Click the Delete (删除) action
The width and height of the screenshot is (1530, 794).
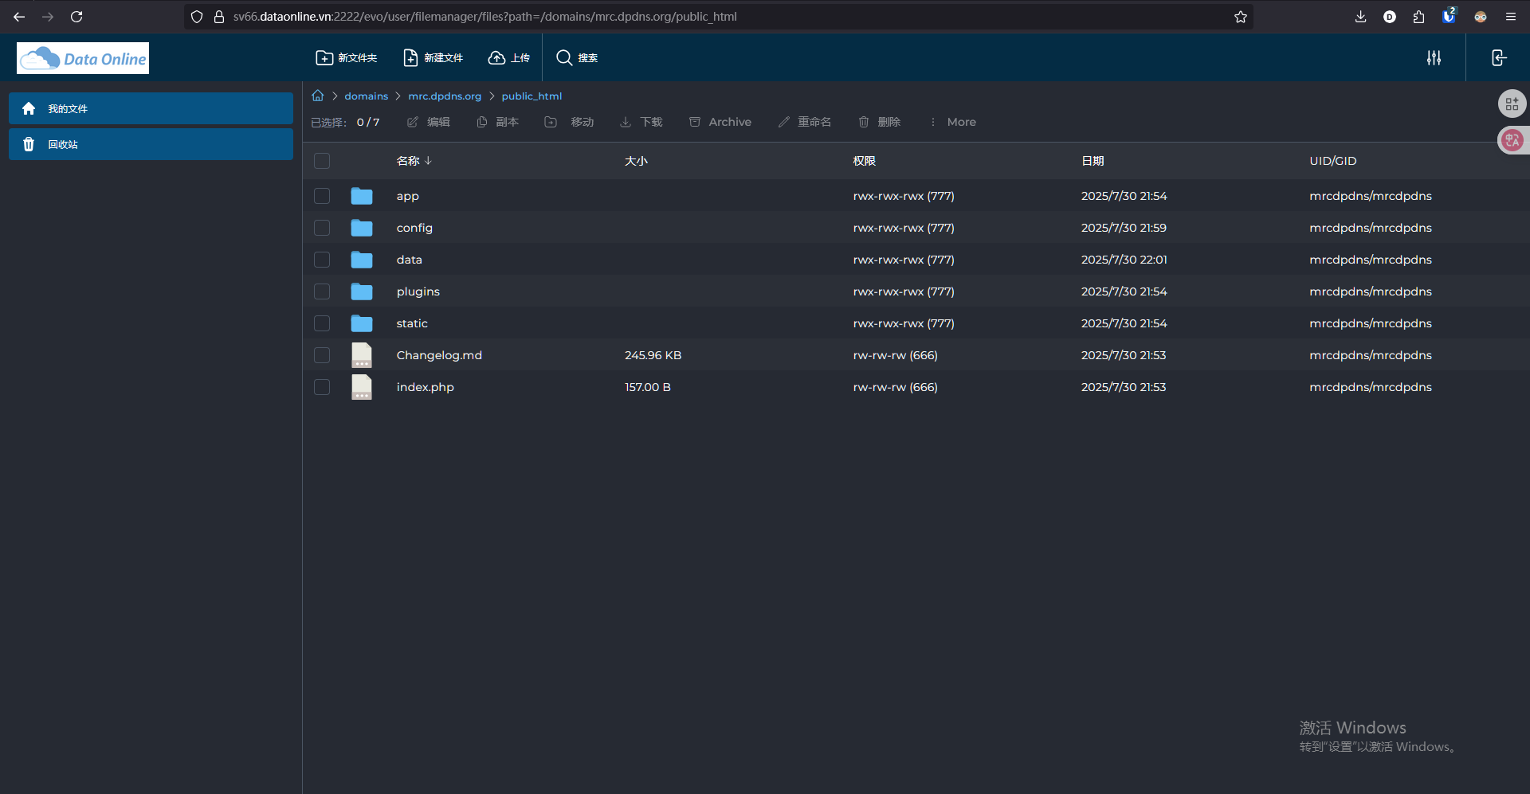click(880, 122)
